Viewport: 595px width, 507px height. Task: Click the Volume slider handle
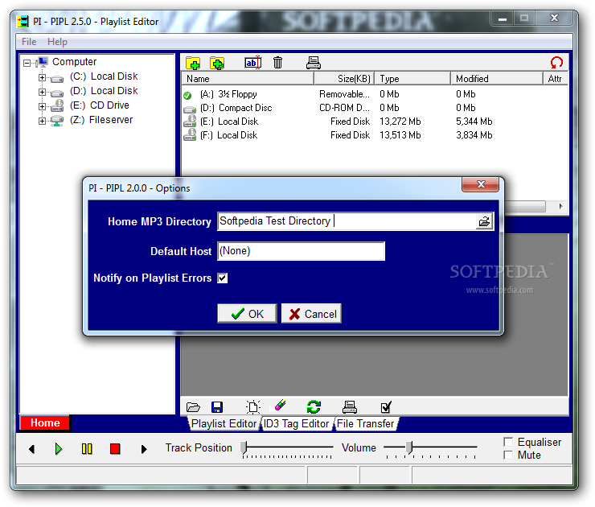click(x=409, y=447)
